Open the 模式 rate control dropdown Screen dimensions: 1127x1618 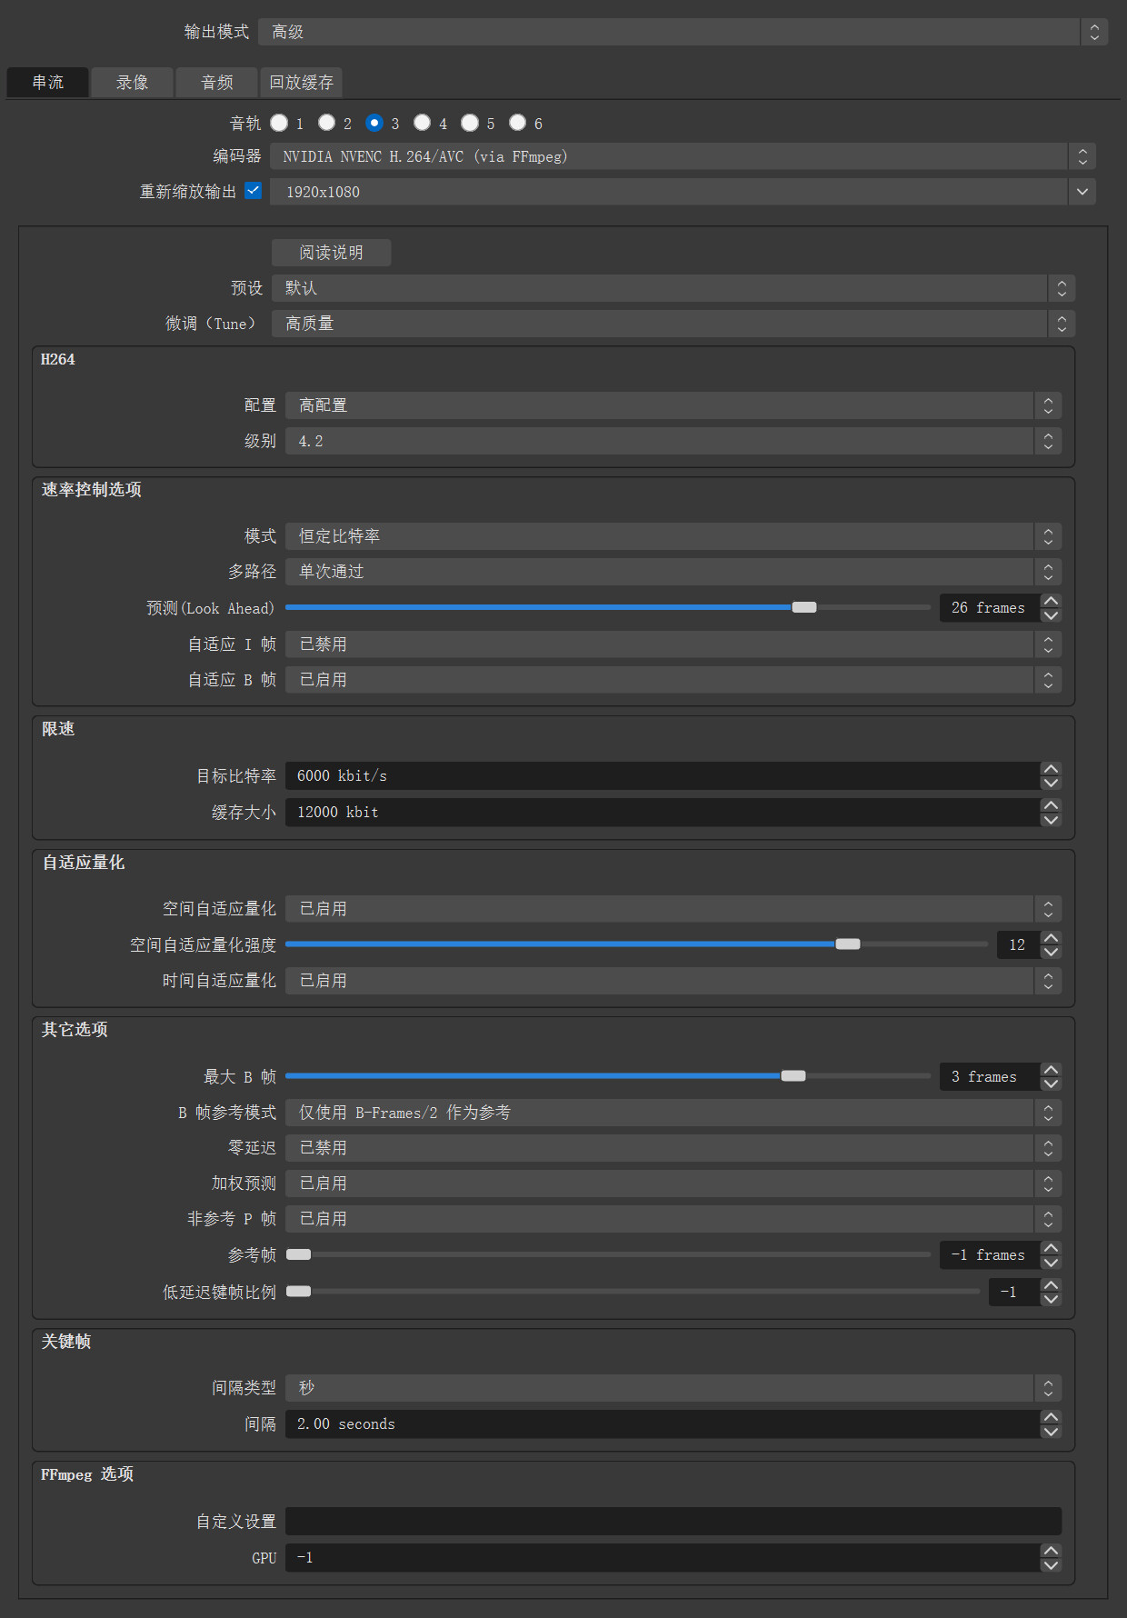click(673, 536)
